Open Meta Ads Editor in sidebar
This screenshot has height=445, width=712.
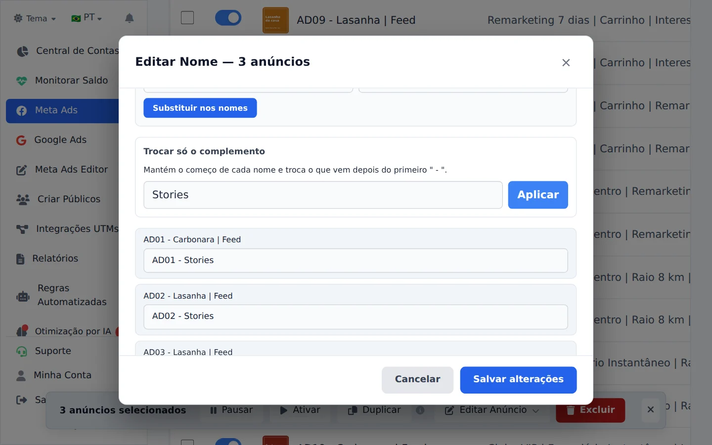[62, 170]
